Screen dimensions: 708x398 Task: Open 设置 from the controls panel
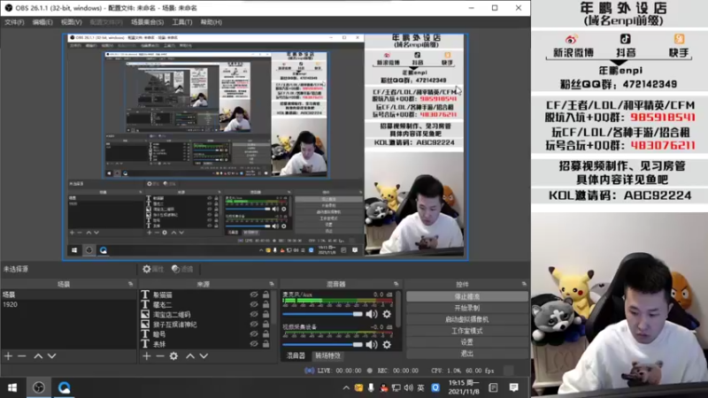[x=467, y=342]
